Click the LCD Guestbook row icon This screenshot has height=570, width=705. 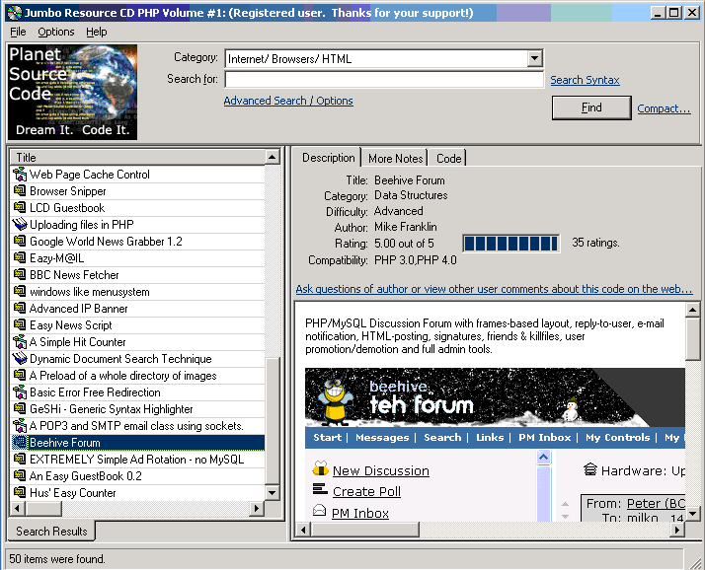pos(20,207)
